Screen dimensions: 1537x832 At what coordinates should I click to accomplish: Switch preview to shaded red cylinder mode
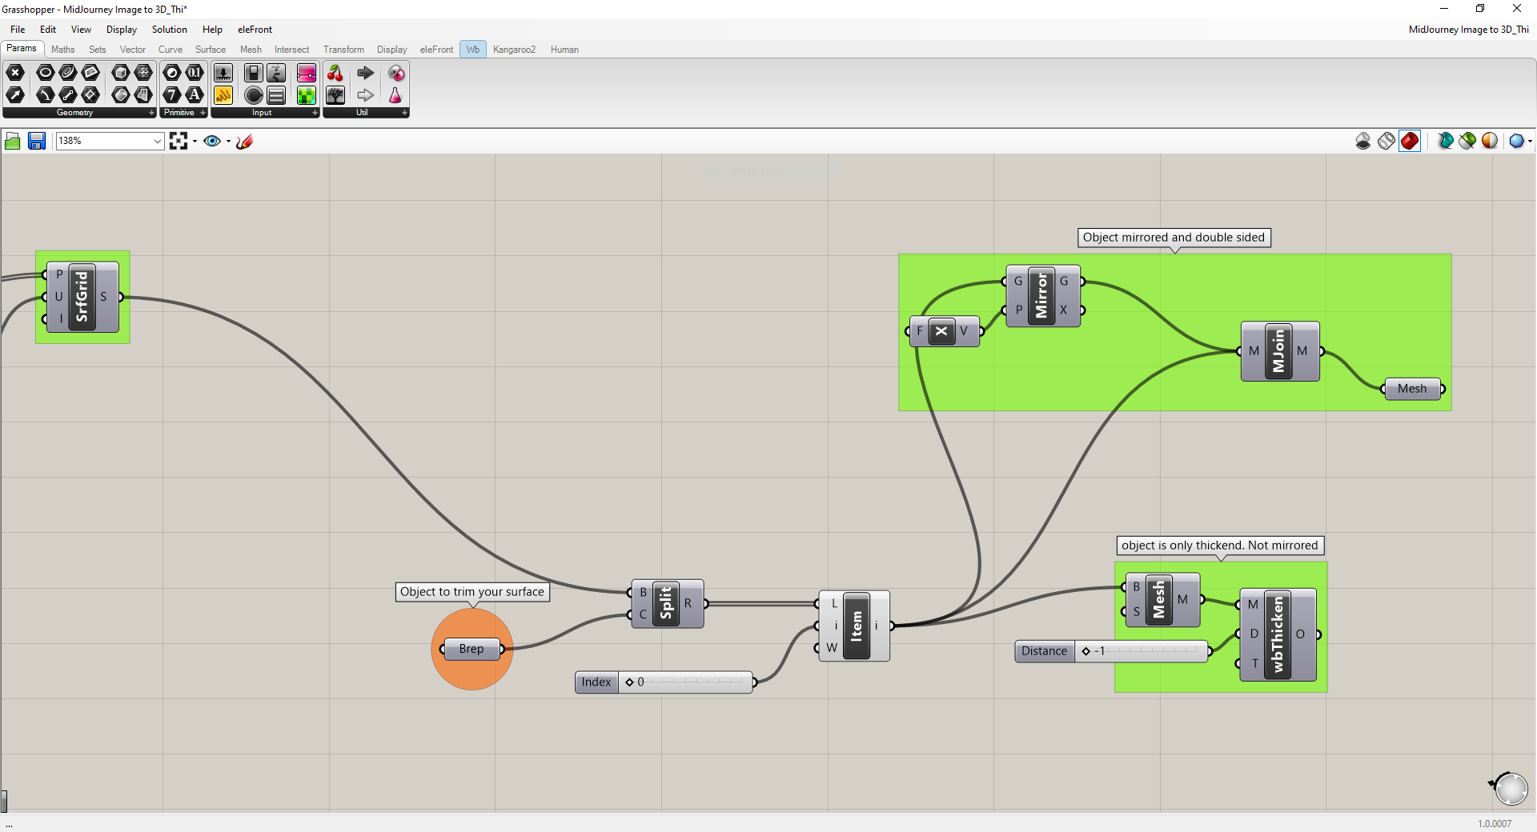(1410, 141)
